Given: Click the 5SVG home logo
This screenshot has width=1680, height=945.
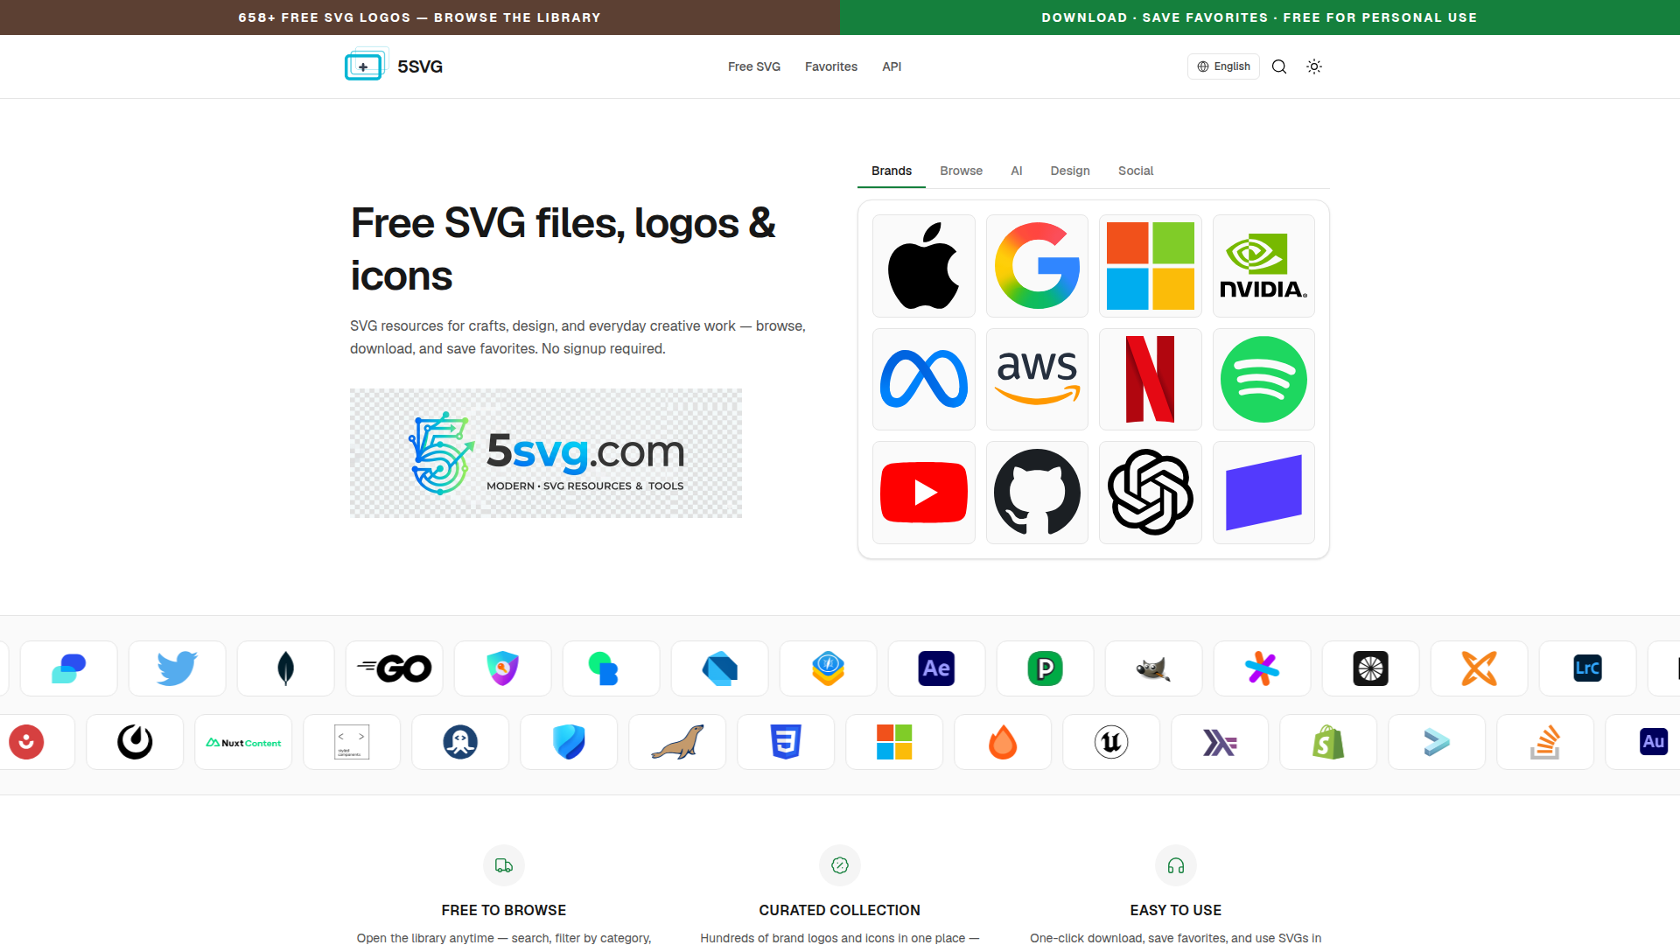Looking at the screenshot, I should (394, 66).
